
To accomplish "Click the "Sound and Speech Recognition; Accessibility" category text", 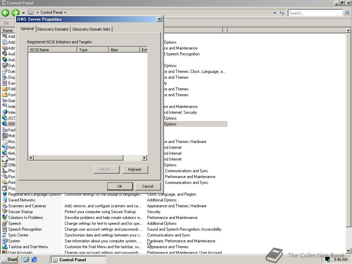I will point(184,229).
